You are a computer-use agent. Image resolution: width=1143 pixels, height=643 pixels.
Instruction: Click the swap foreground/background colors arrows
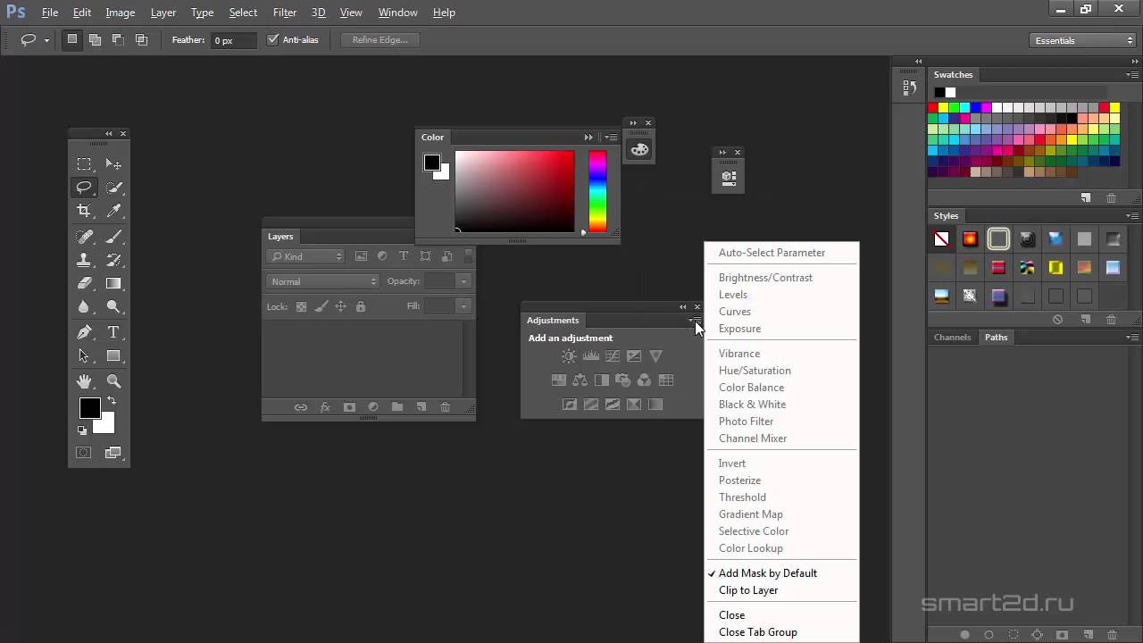112,401
